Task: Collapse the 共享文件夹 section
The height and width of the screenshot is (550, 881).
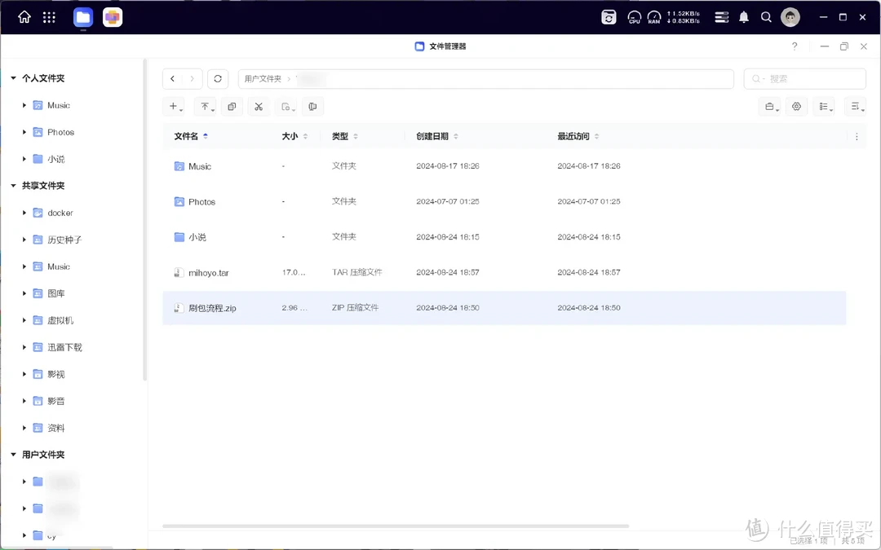Action: point(14,186)
